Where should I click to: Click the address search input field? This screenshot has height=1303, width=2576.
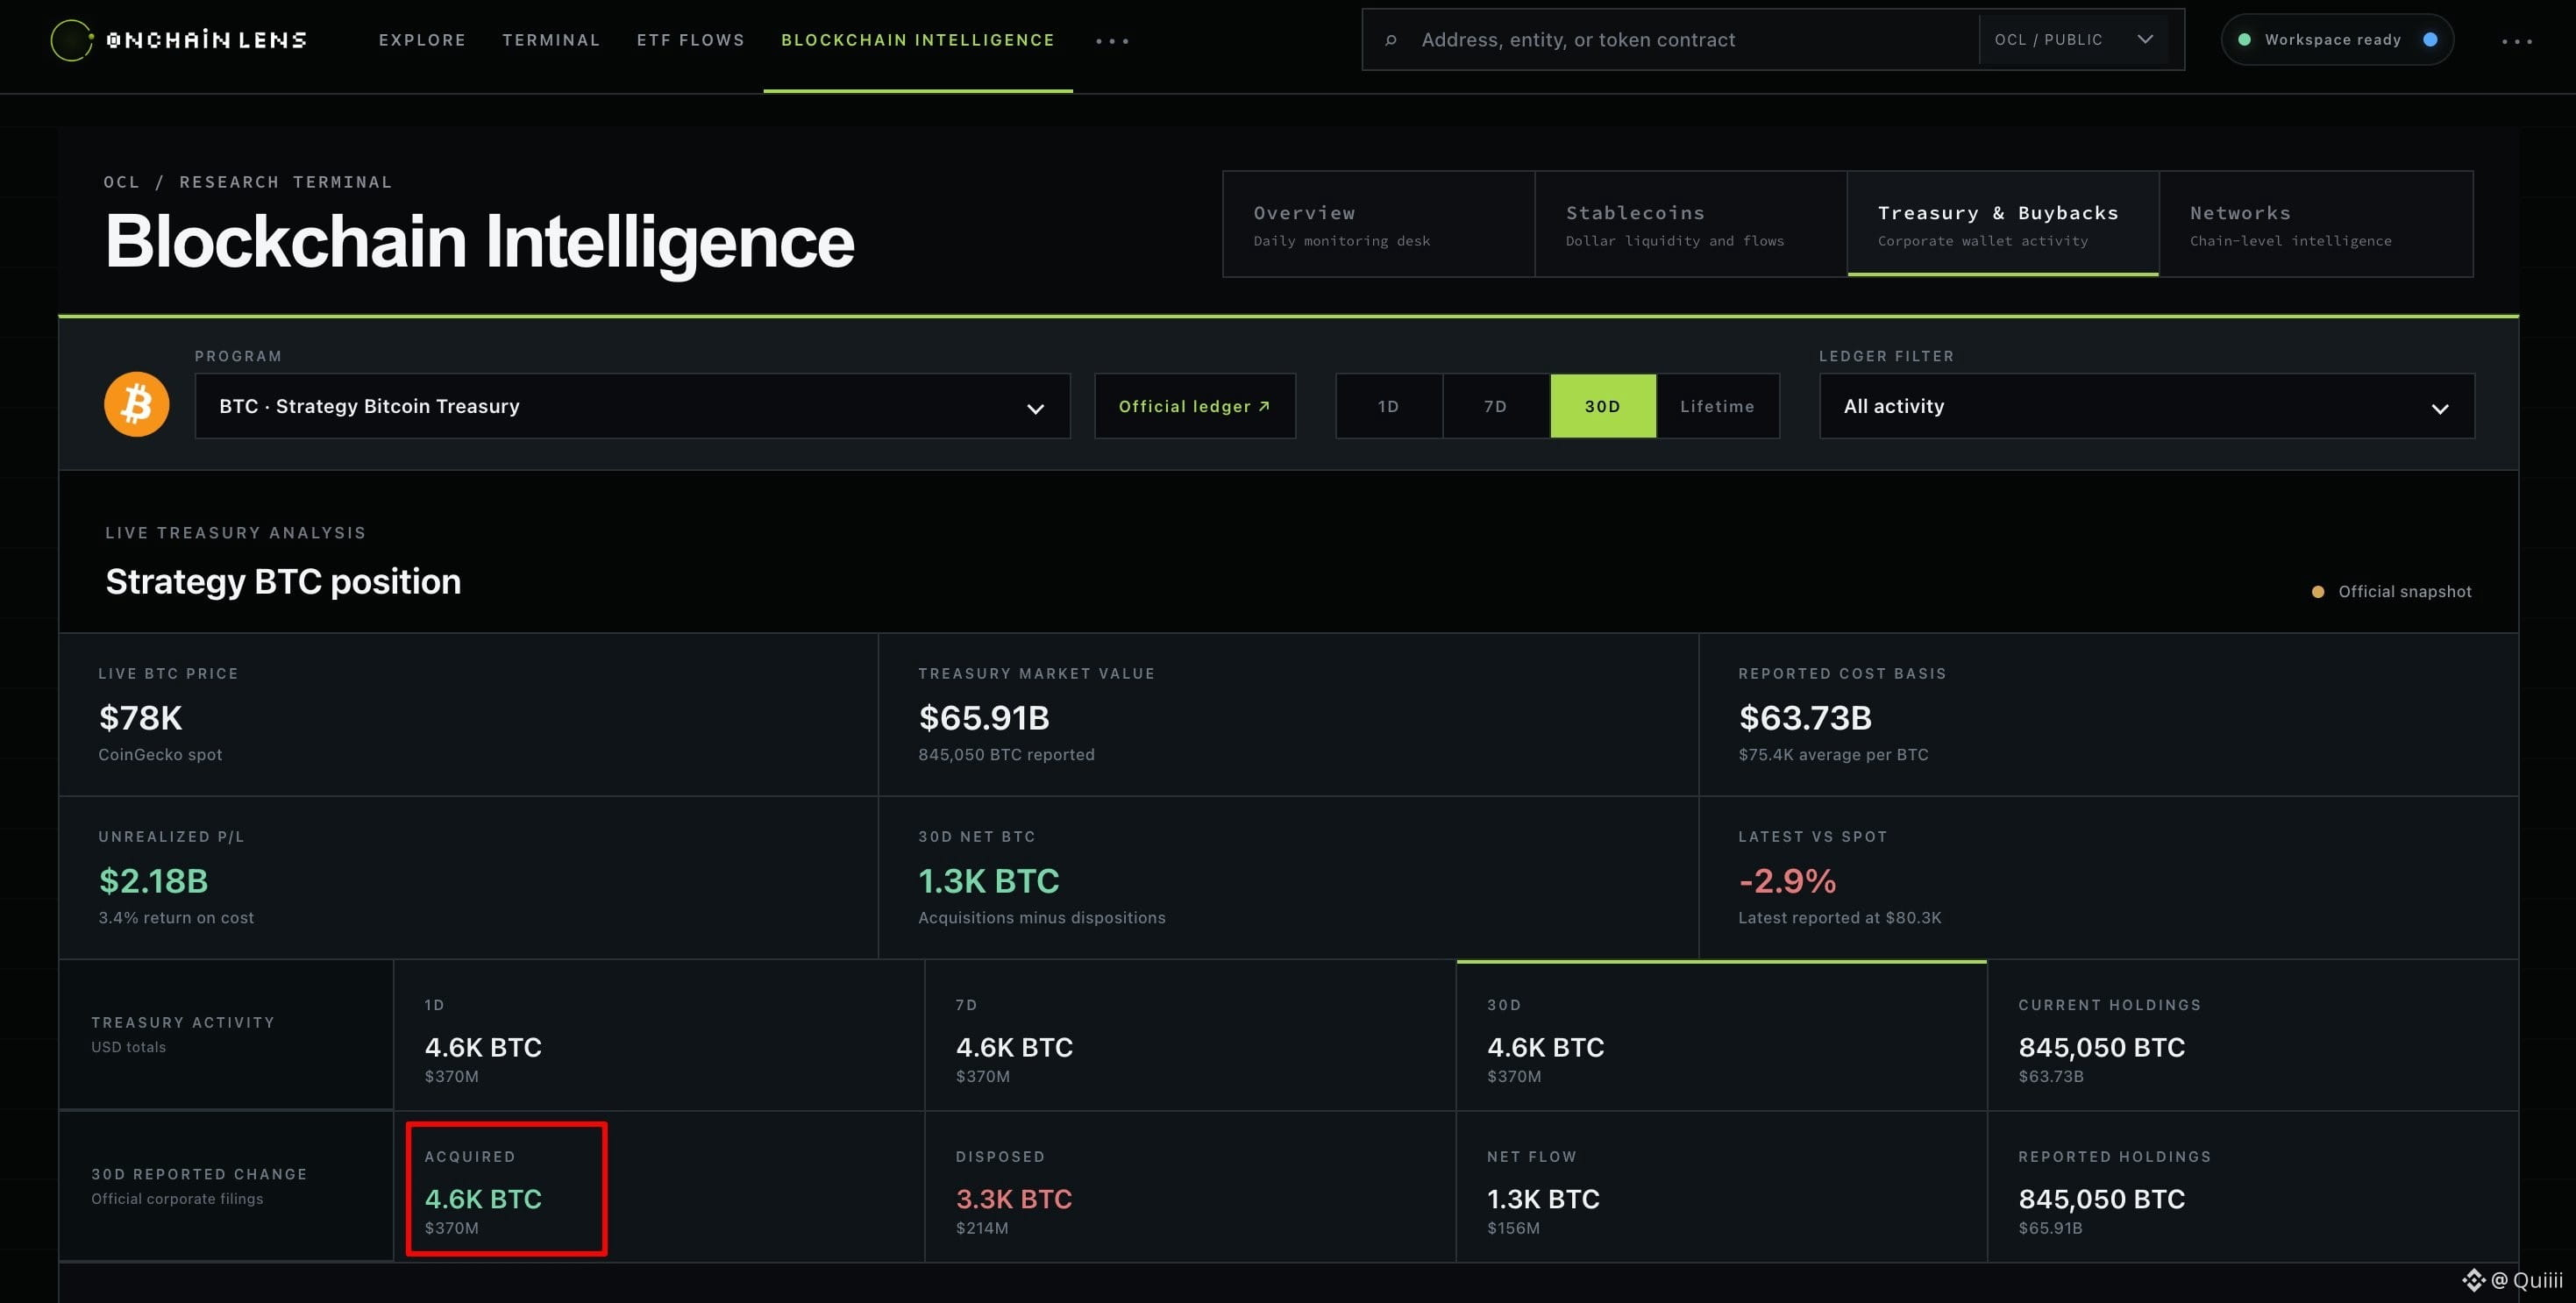(1670, 40)
